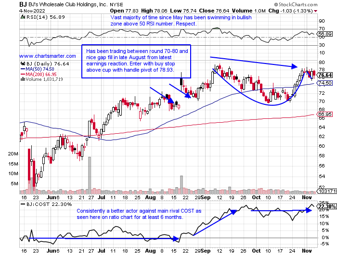The width and height of the screenshot is (337, 255).
Task: Click the Close 76.64 header value
Action: click(x=214, y=11)
